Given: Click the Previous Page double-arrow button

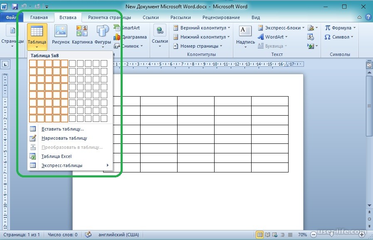Looking at the screenshot, I should (x=369, y=212).
